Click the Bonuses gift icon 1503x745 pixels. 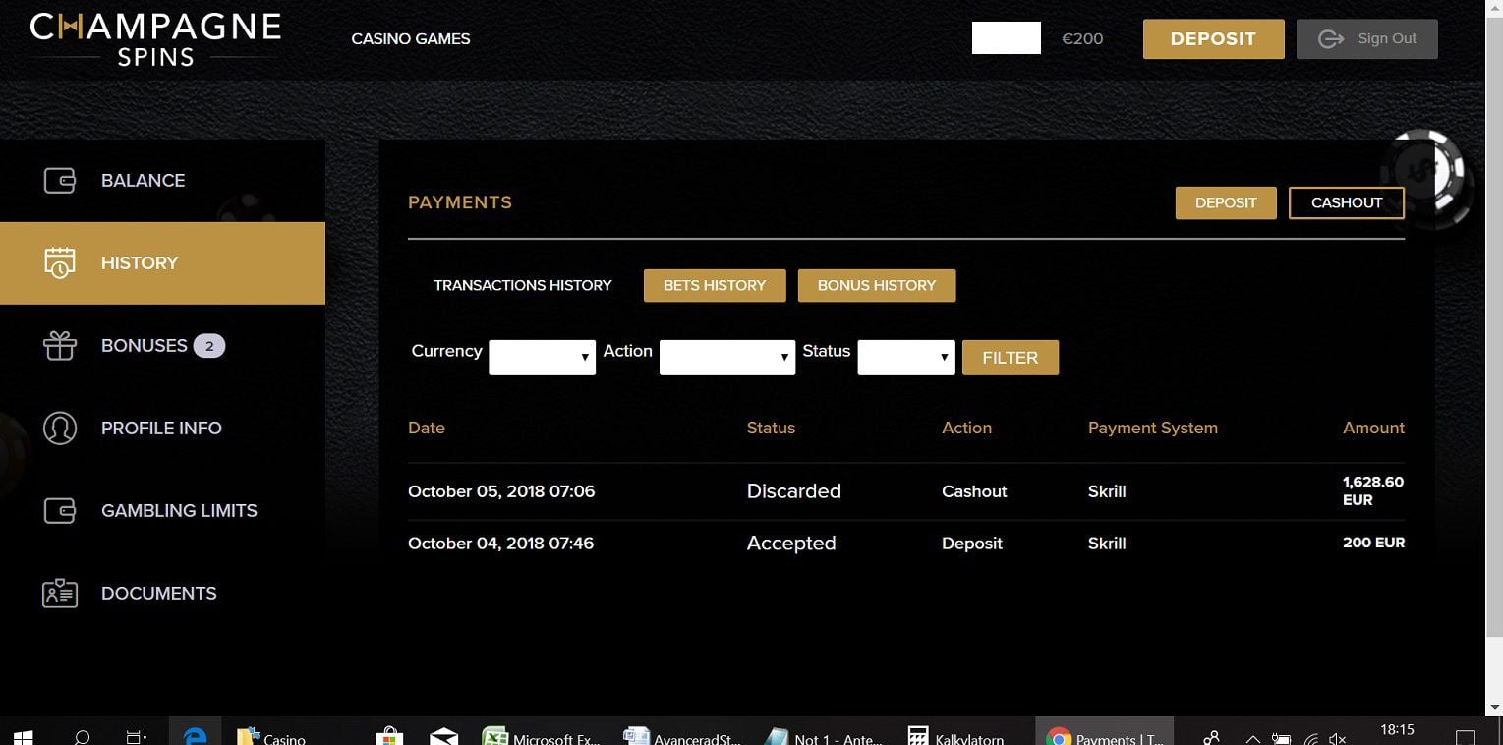[x=60, y=346]
